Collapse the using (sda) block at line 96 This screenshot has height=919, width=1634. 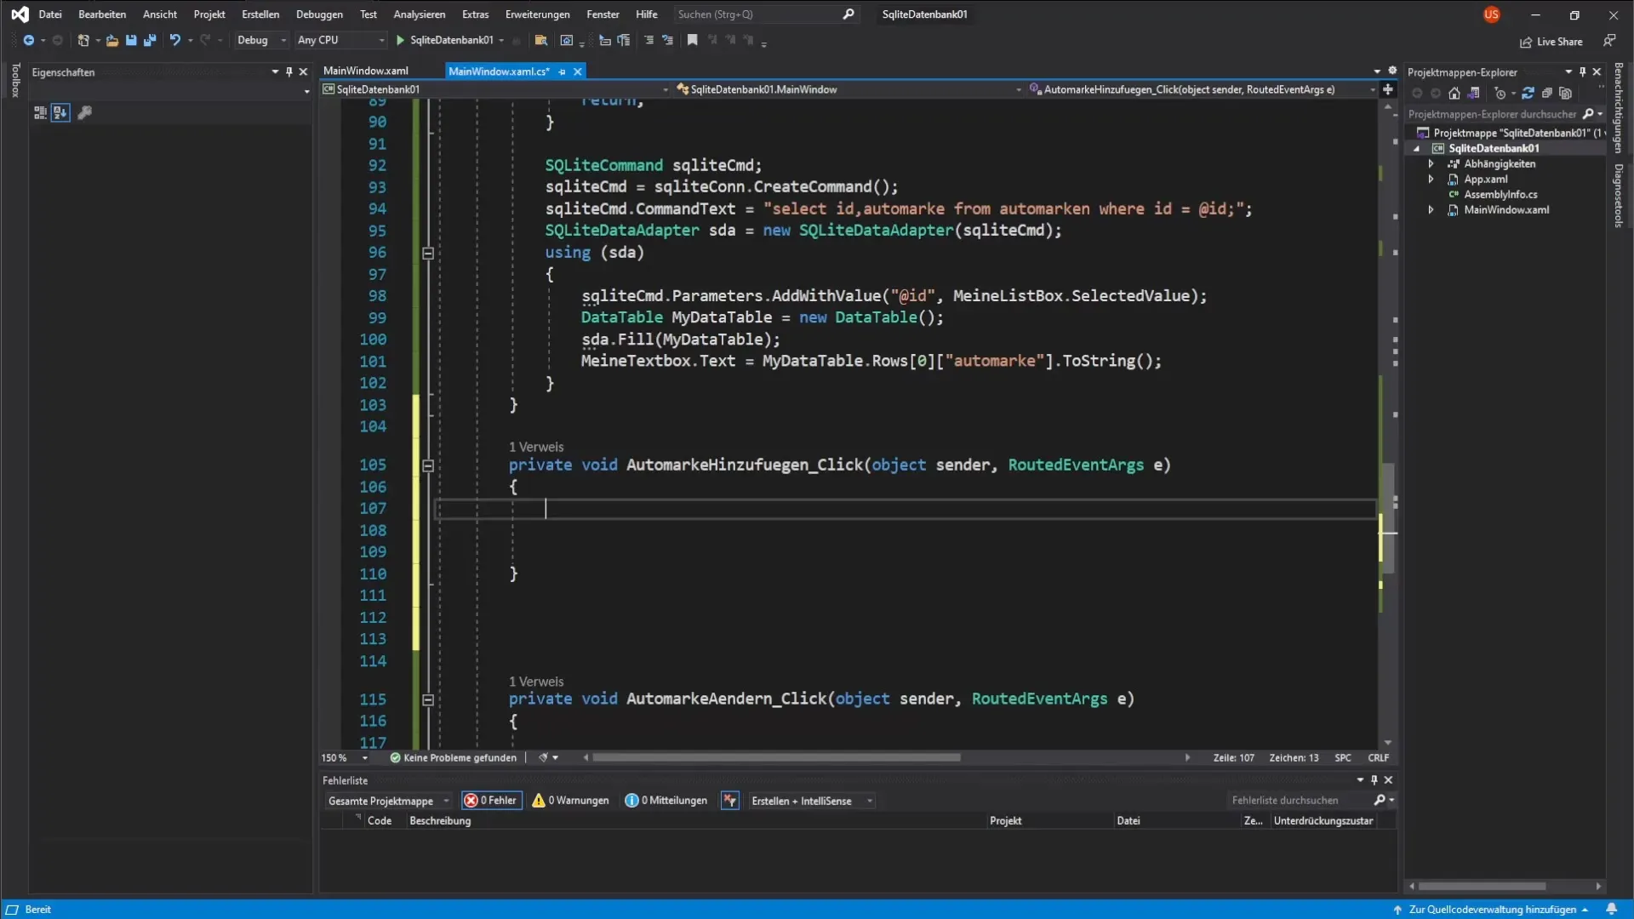[x=428, y=253]
